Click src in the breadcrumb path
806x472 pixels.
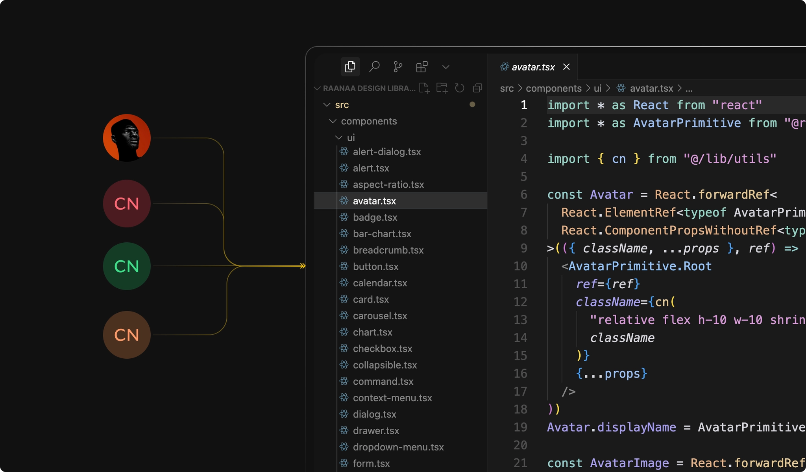(x=507, y=88)
